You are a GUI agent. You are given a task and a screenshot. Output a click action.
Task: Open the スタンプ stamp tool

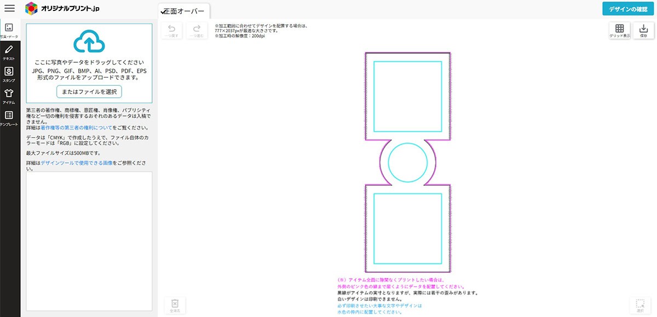(x=9, y=75)
